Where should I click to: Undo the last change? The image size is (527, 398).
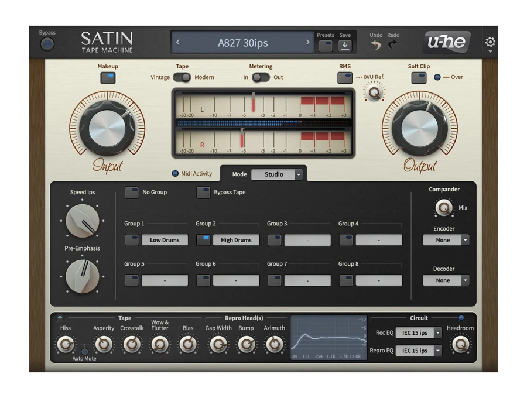[376, 44]
